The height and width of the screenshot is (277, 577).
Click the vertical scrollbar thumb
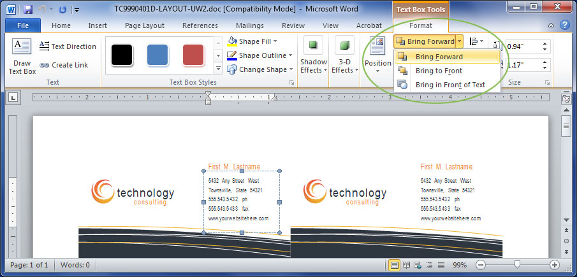(x=566, y=126)
